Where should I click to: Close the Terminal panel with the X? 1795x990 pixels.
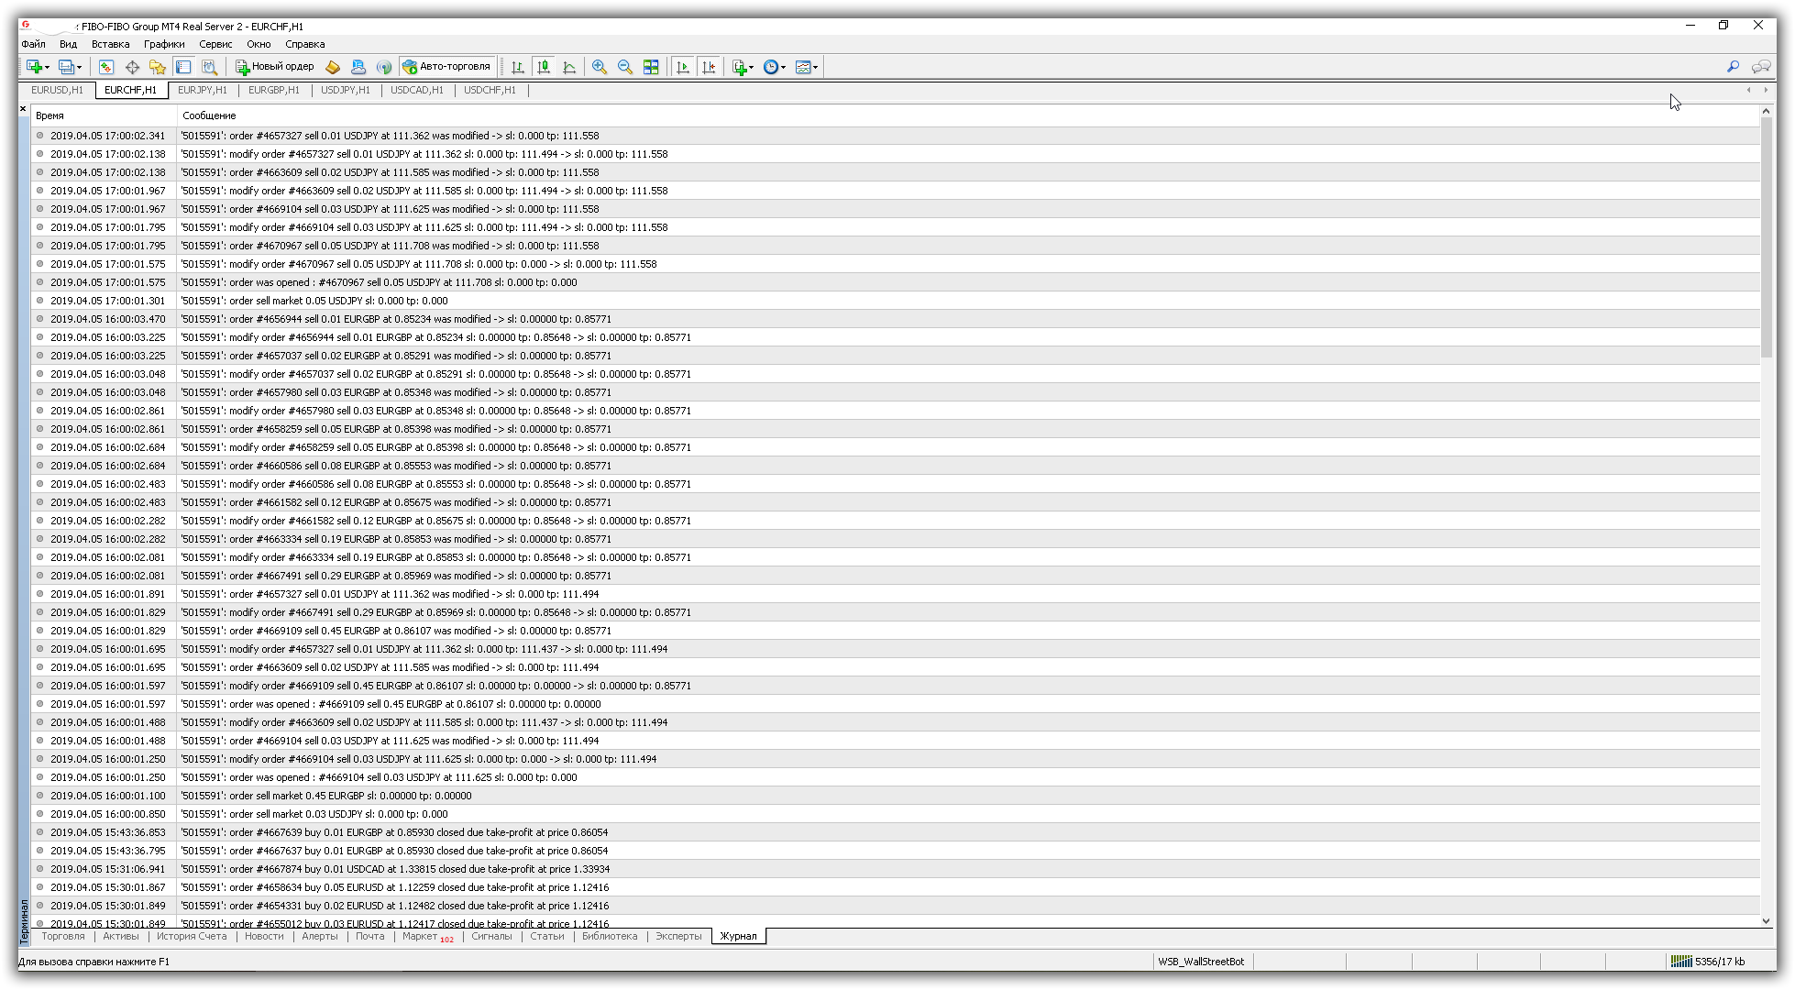[x=23, y=109]
